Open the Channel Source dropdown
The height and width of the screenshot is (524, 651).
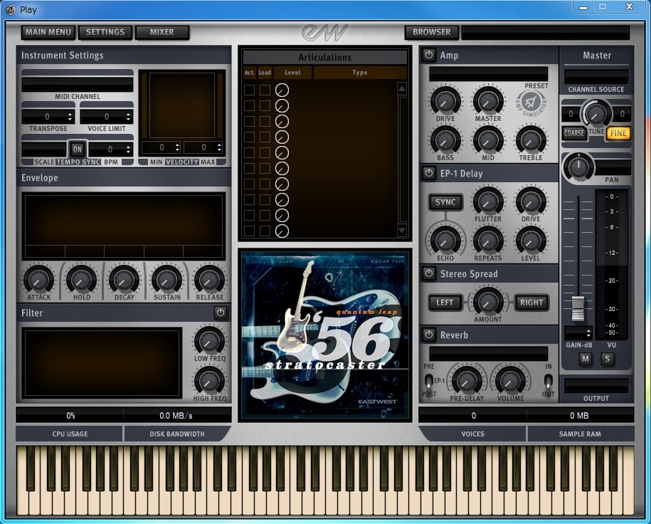click(596, 77)
